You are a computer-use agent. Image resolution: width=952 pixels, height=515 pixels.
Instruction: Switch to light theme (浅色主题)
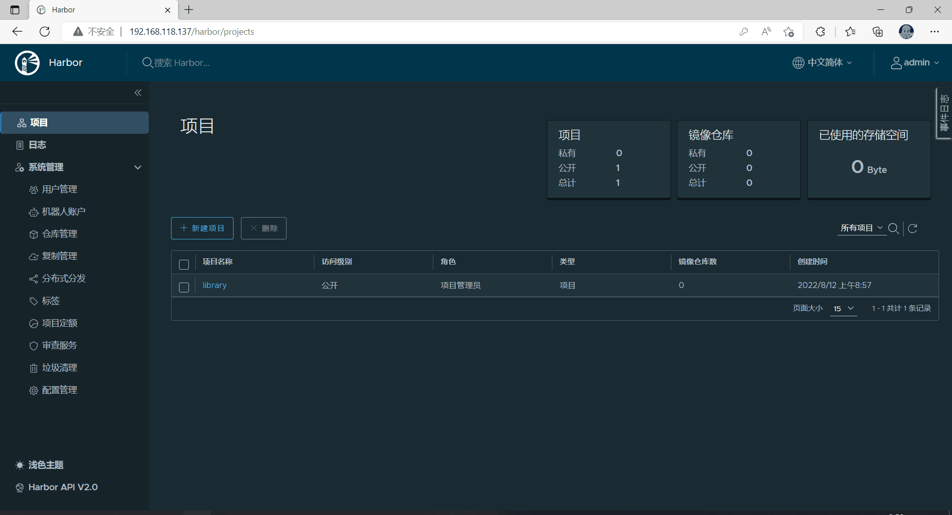click(39, 465)
